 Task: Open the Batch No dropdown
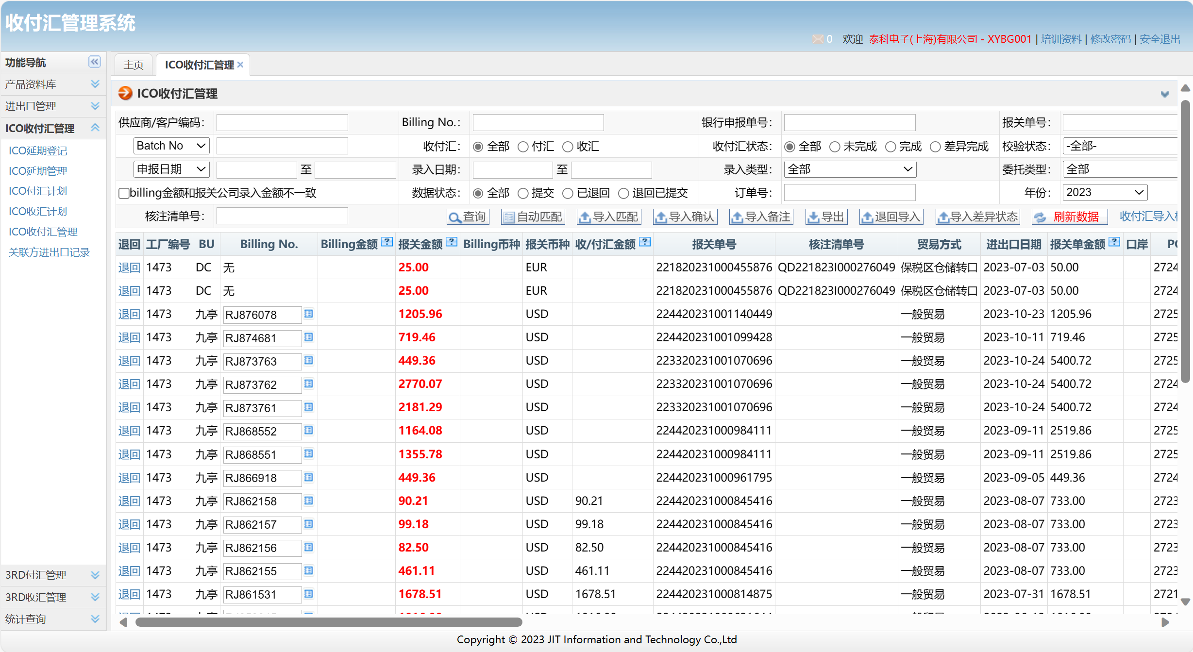pos(171,146)
